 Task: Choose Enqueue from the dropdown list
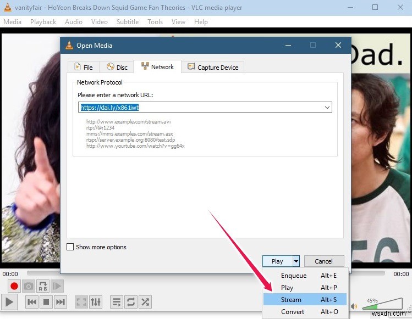(305, 276)
